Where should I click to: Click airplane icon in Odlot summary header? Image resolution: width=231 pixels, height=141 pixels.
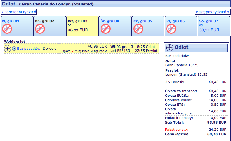(170, 48)
